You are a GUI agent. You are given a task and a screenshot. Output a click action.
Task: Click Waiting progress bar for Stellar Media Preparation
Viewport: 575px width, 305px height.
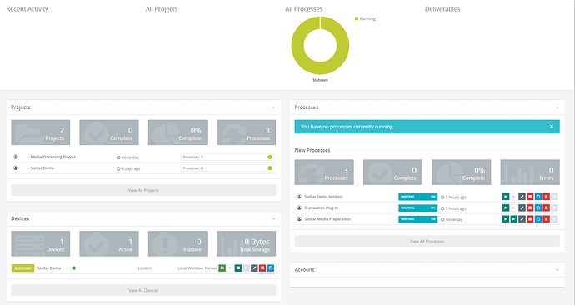(418, 219)
